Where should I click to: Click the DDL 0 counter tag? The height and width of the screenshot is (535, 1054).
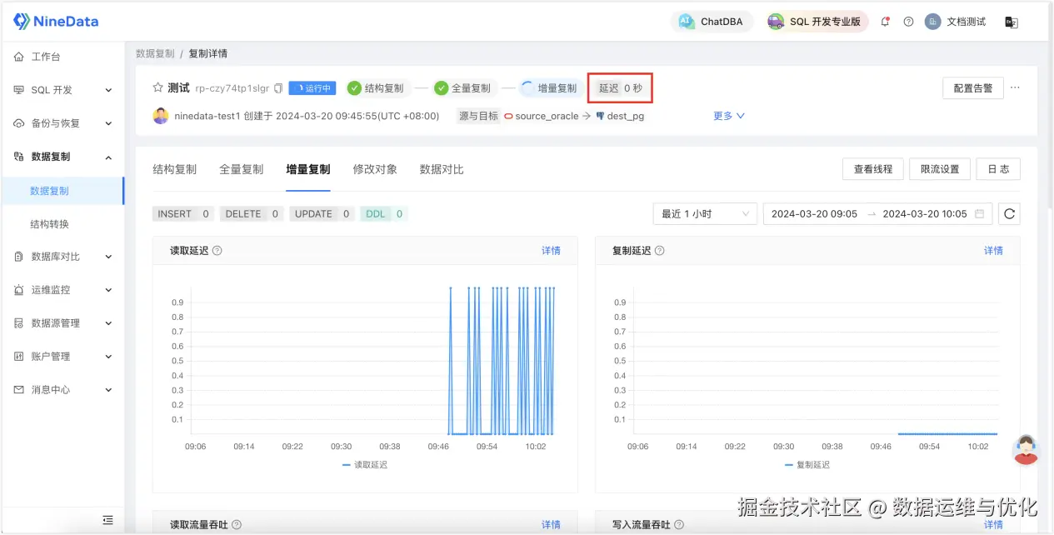coord(384,214)
